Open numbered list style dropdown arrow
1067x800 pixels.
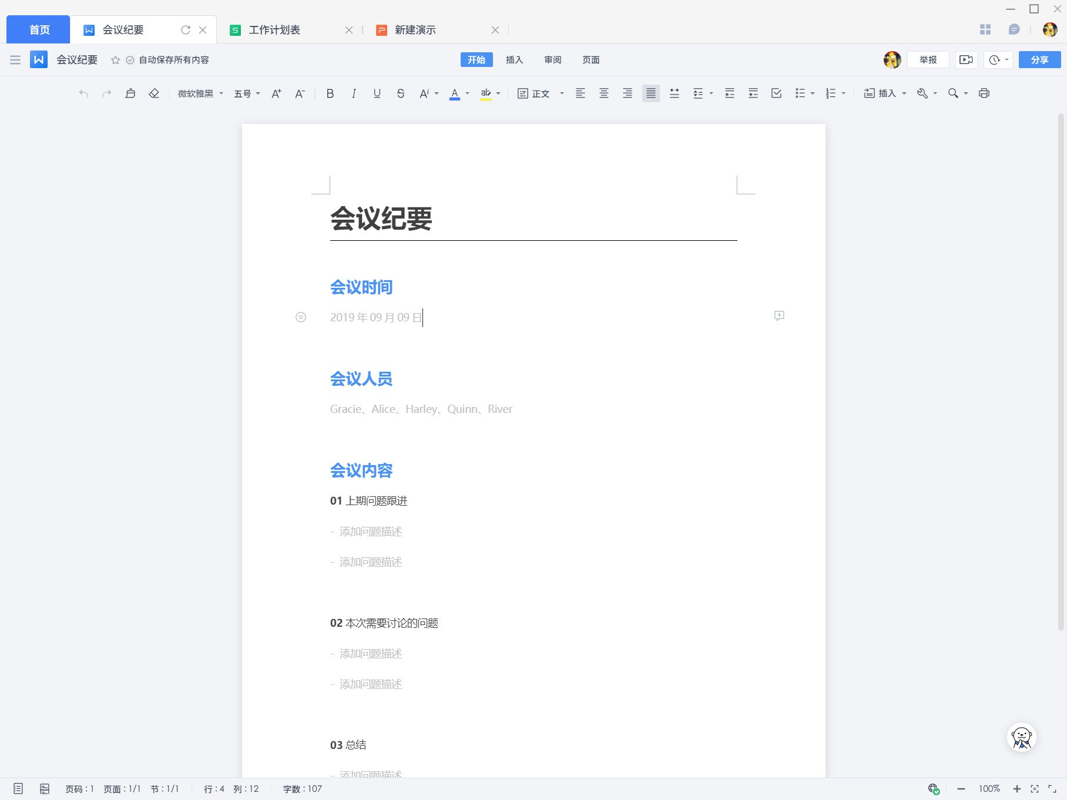844,93
